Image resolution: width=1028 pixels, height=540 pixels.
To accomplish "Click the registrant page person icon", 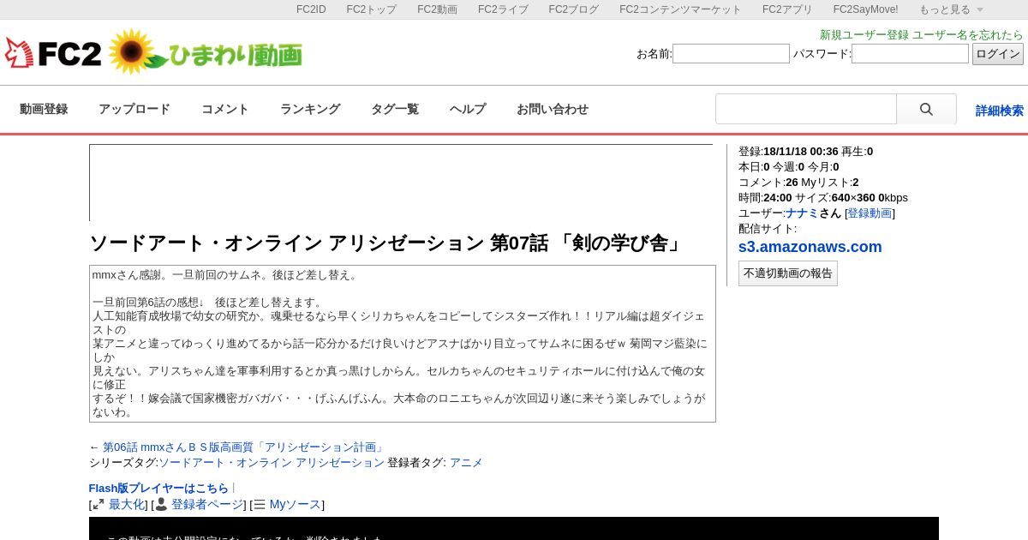I will (161, 505).
